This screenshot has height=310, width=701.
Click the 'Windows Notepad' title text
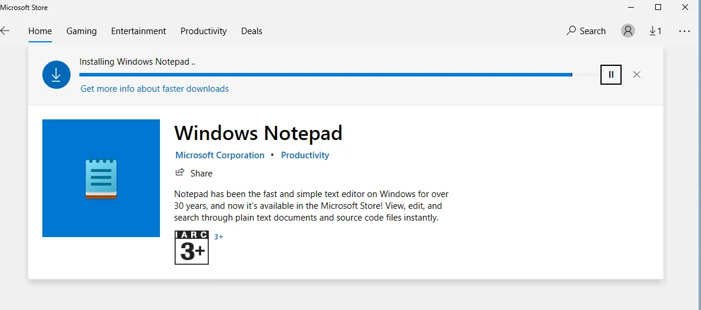pyautogui.click(x=258, y=133)
